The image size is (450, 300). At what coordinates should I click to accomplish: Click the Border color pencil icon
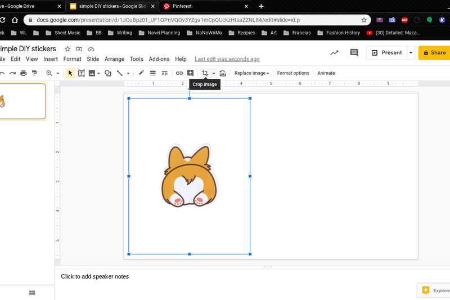coord(141,73)
